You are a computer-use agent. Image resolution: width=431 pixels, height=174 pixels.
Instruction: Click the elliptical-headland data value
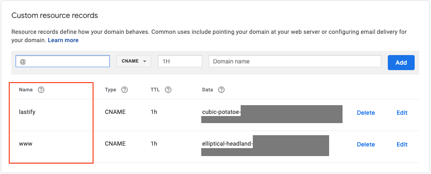pos(227,144)
